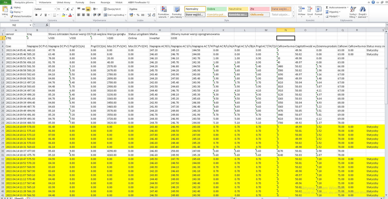Open the Excel help question mark
The image size is (388, 199).
pyautogui.click(x=373, y=2)
